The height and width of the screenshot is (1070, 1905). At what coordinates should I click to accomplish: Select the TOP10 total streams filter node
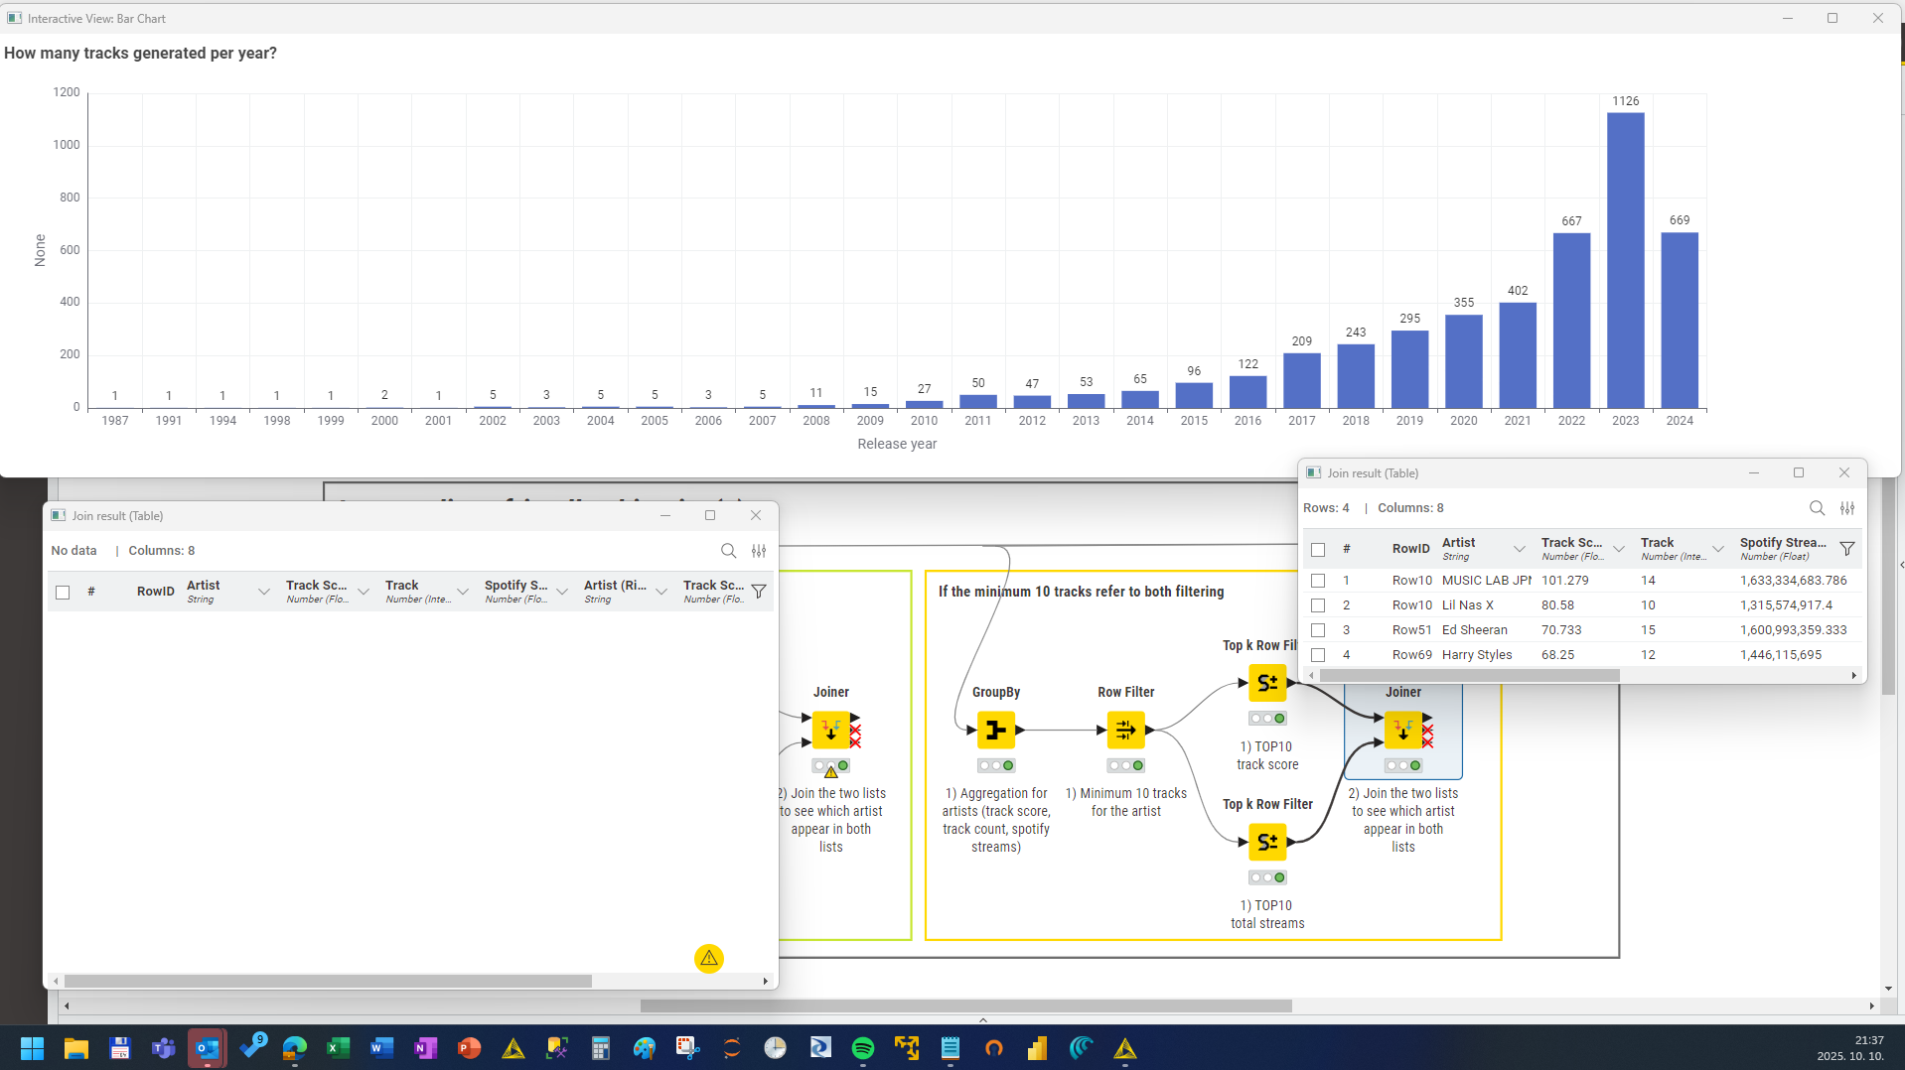point(1267,843)
